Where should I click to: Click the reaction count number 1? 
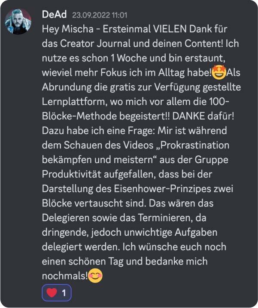pyautogui.click(x=64, y=293)
